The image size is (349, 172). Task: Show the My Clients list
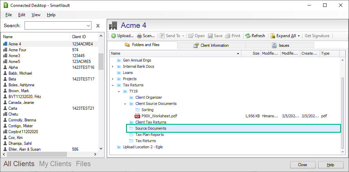(55, 164)
